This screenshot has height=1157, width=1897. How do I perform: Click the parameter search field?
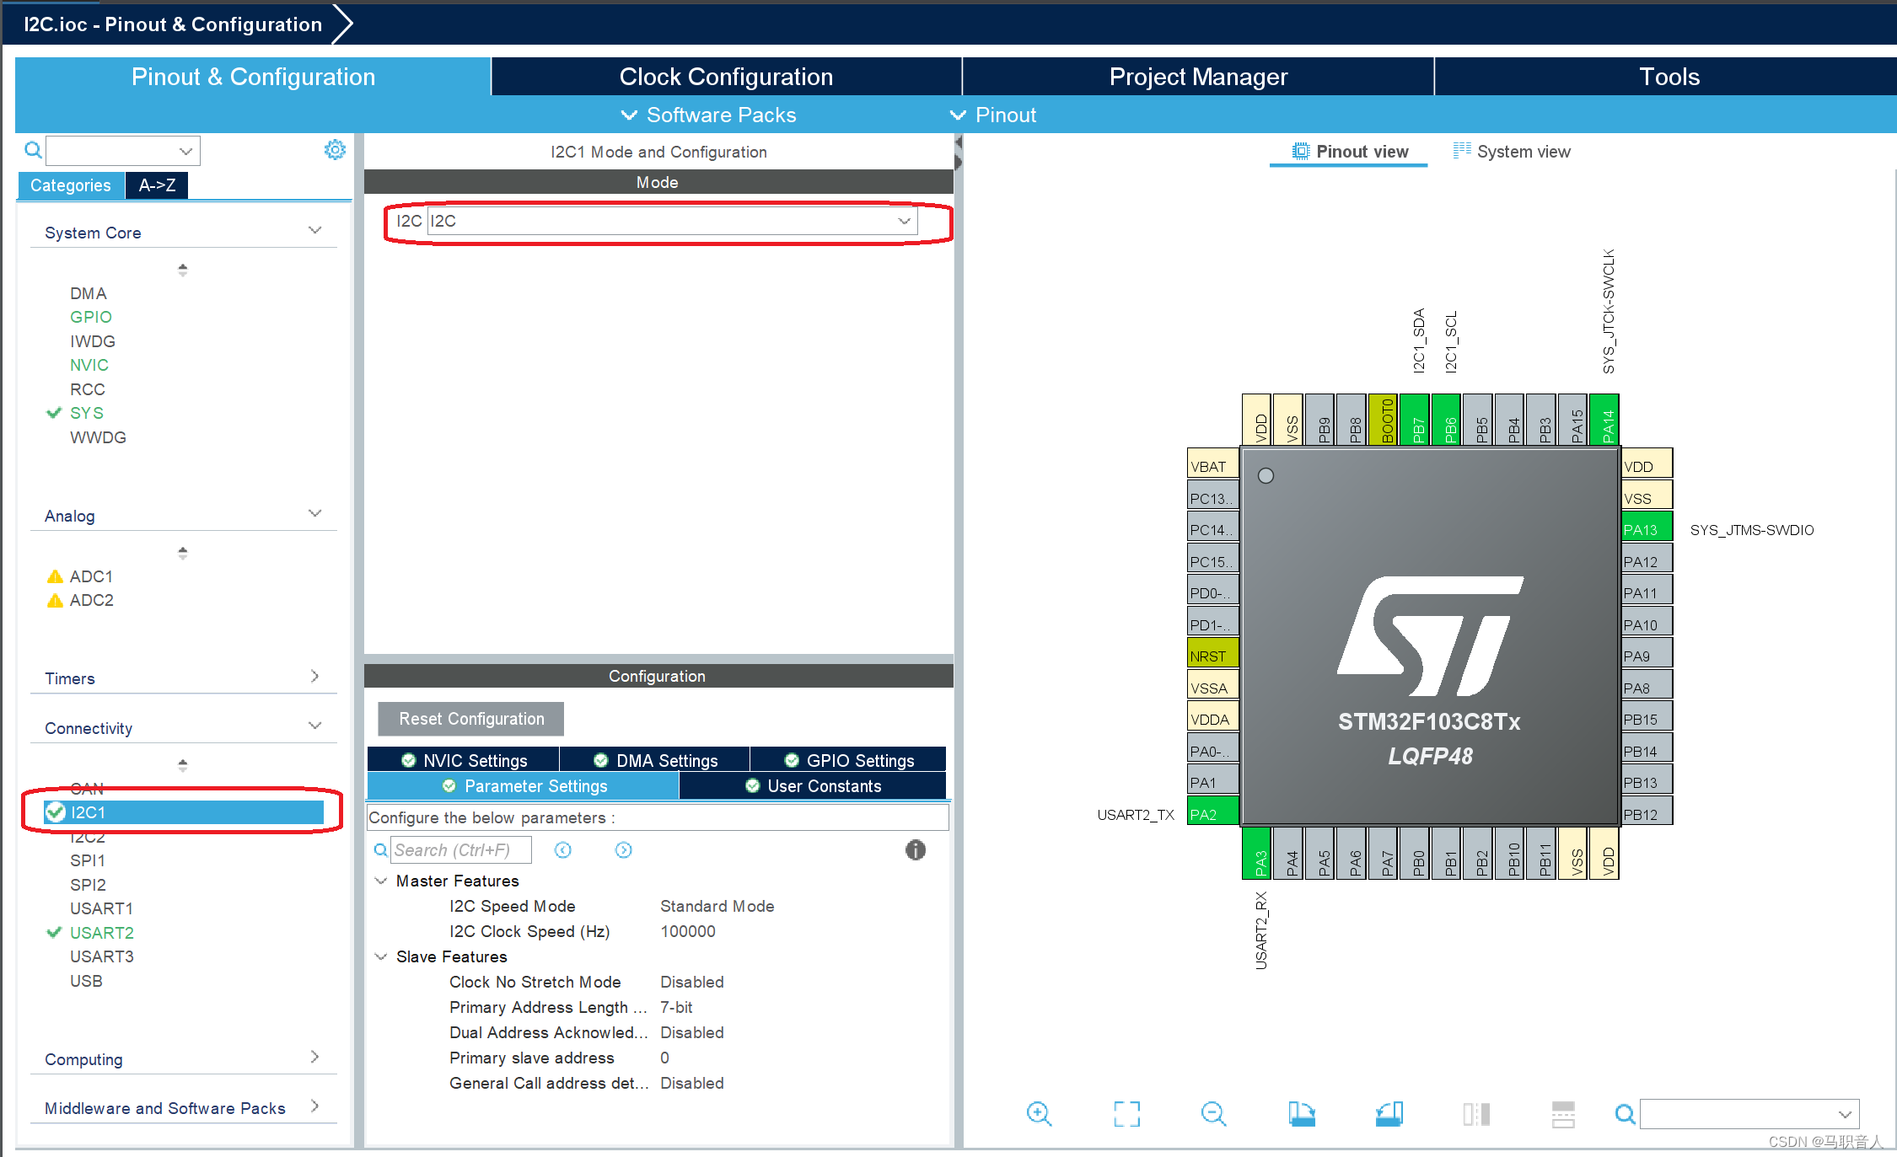pos(461,849)
